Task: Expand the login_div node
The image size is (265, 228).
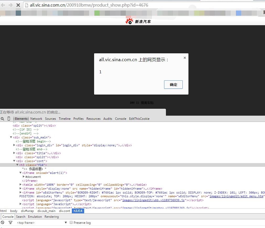Action: coord(14,145)
